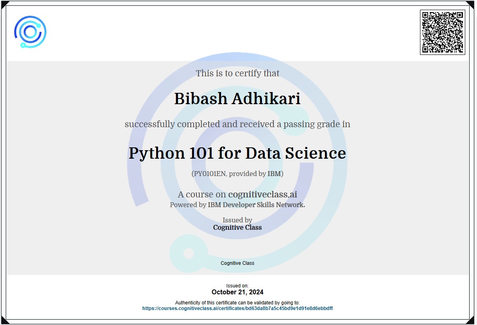Click the course code '(PY0101EN, provided by IBM)'
The image size is (477, 325).
[x=237, y=174]
